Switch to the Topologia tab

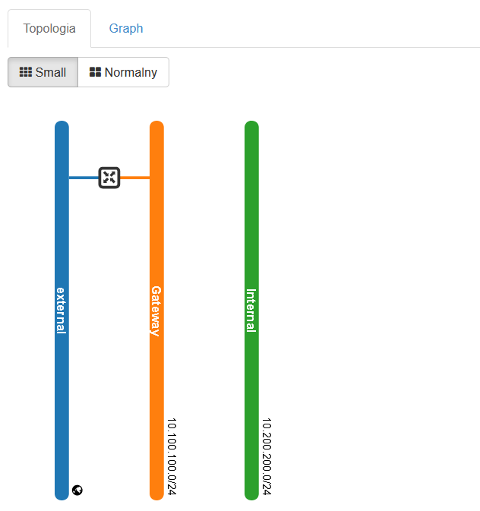tap(49, 29)
